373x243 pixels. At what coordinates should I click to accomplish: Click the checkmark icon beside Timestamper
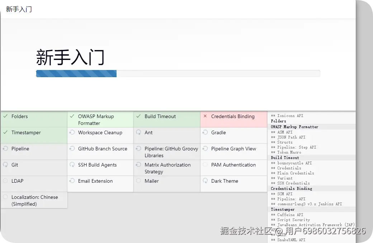pyautogui.click(x=5, y=132)
